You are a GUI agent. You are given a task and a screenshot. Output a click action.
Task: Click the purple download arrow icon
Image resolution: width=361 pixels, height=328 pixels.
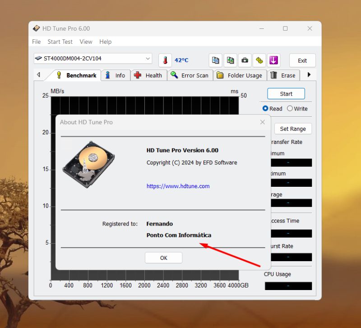pyautogui.click(x=273, y=60)
